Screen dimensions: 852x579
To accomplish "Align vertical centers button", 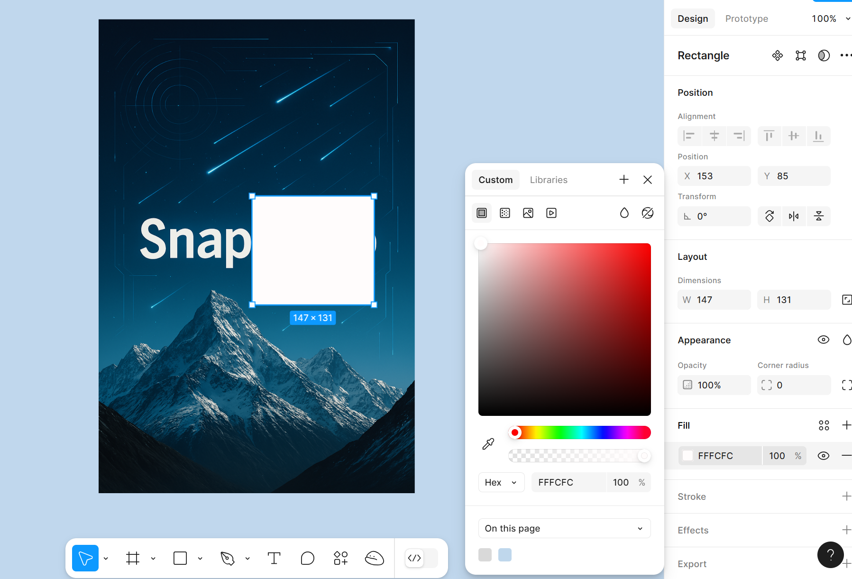I will [794, 136].
